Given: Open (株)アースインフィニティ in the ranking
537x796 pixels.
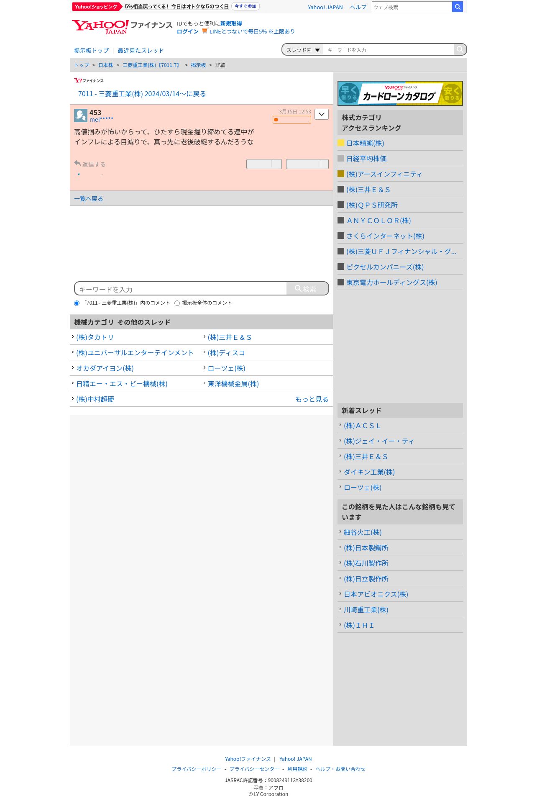Looking at the screenshot, I should click(x=384, y=174).
